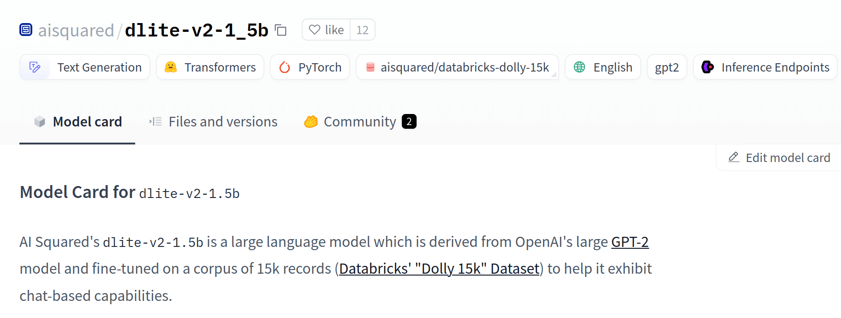Click the Inference Endpoints icon
This screenshot has height=318, width=841.
pos(706,67)
